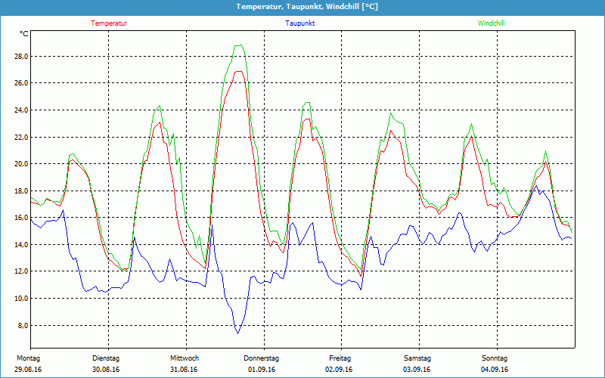Click the red Temperatur peak on Wednesday near 27°C
Screen dimensions: 605x378
[239, 71]
